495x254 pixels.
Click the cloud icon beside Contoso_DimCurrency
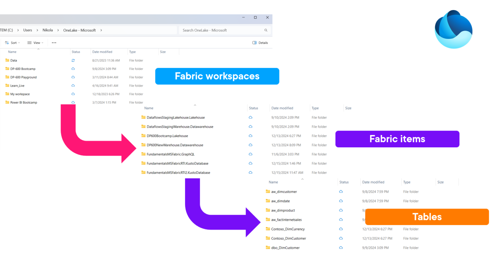[341, 229]
